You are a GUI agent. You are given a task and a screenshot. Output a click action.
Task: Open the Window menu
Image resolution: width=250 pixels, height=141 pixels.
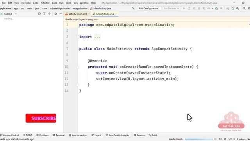click(x=84, y=3)
